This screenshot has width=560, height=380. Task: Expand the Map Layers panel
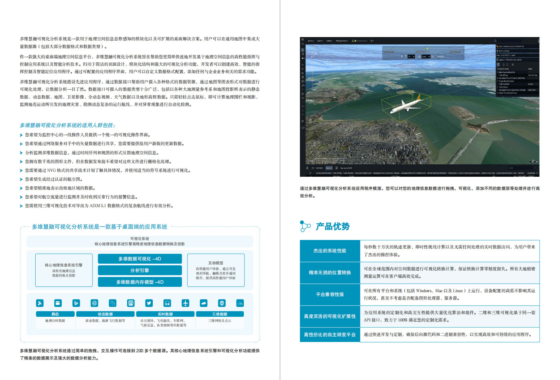click(x=504, y=51)
